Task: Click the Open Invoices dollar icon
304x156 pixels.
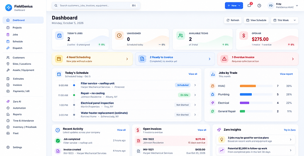Action: (138, 130)
